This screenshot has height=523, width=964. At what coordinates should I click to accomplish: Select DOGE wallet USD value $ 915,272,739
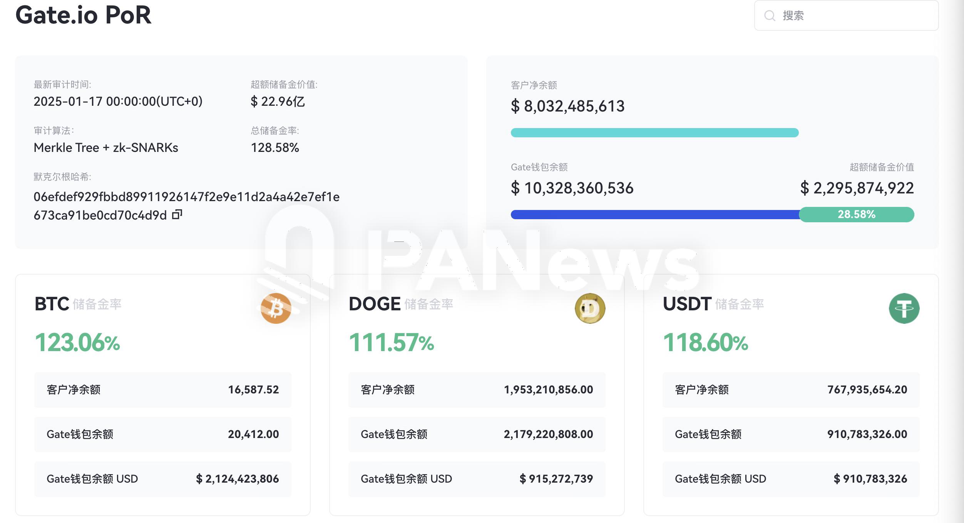tap(556, 479)
